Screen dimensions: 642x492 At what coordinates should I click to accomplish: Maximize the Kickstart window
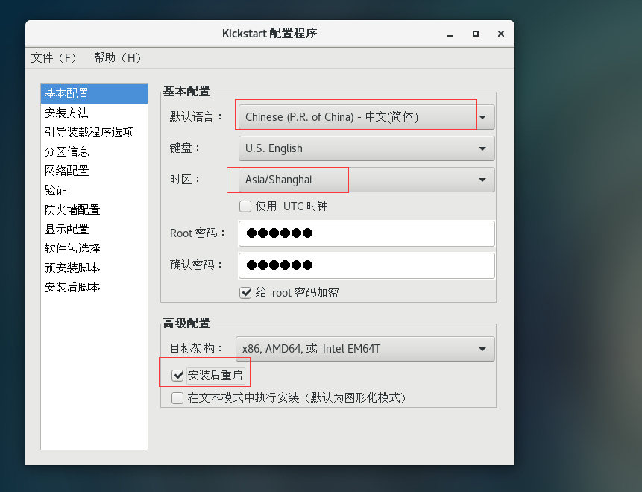coord(476,34)
